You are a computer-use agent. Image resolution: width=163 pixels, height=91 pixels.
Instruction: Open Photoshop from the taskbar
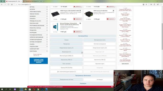point(42,89)
